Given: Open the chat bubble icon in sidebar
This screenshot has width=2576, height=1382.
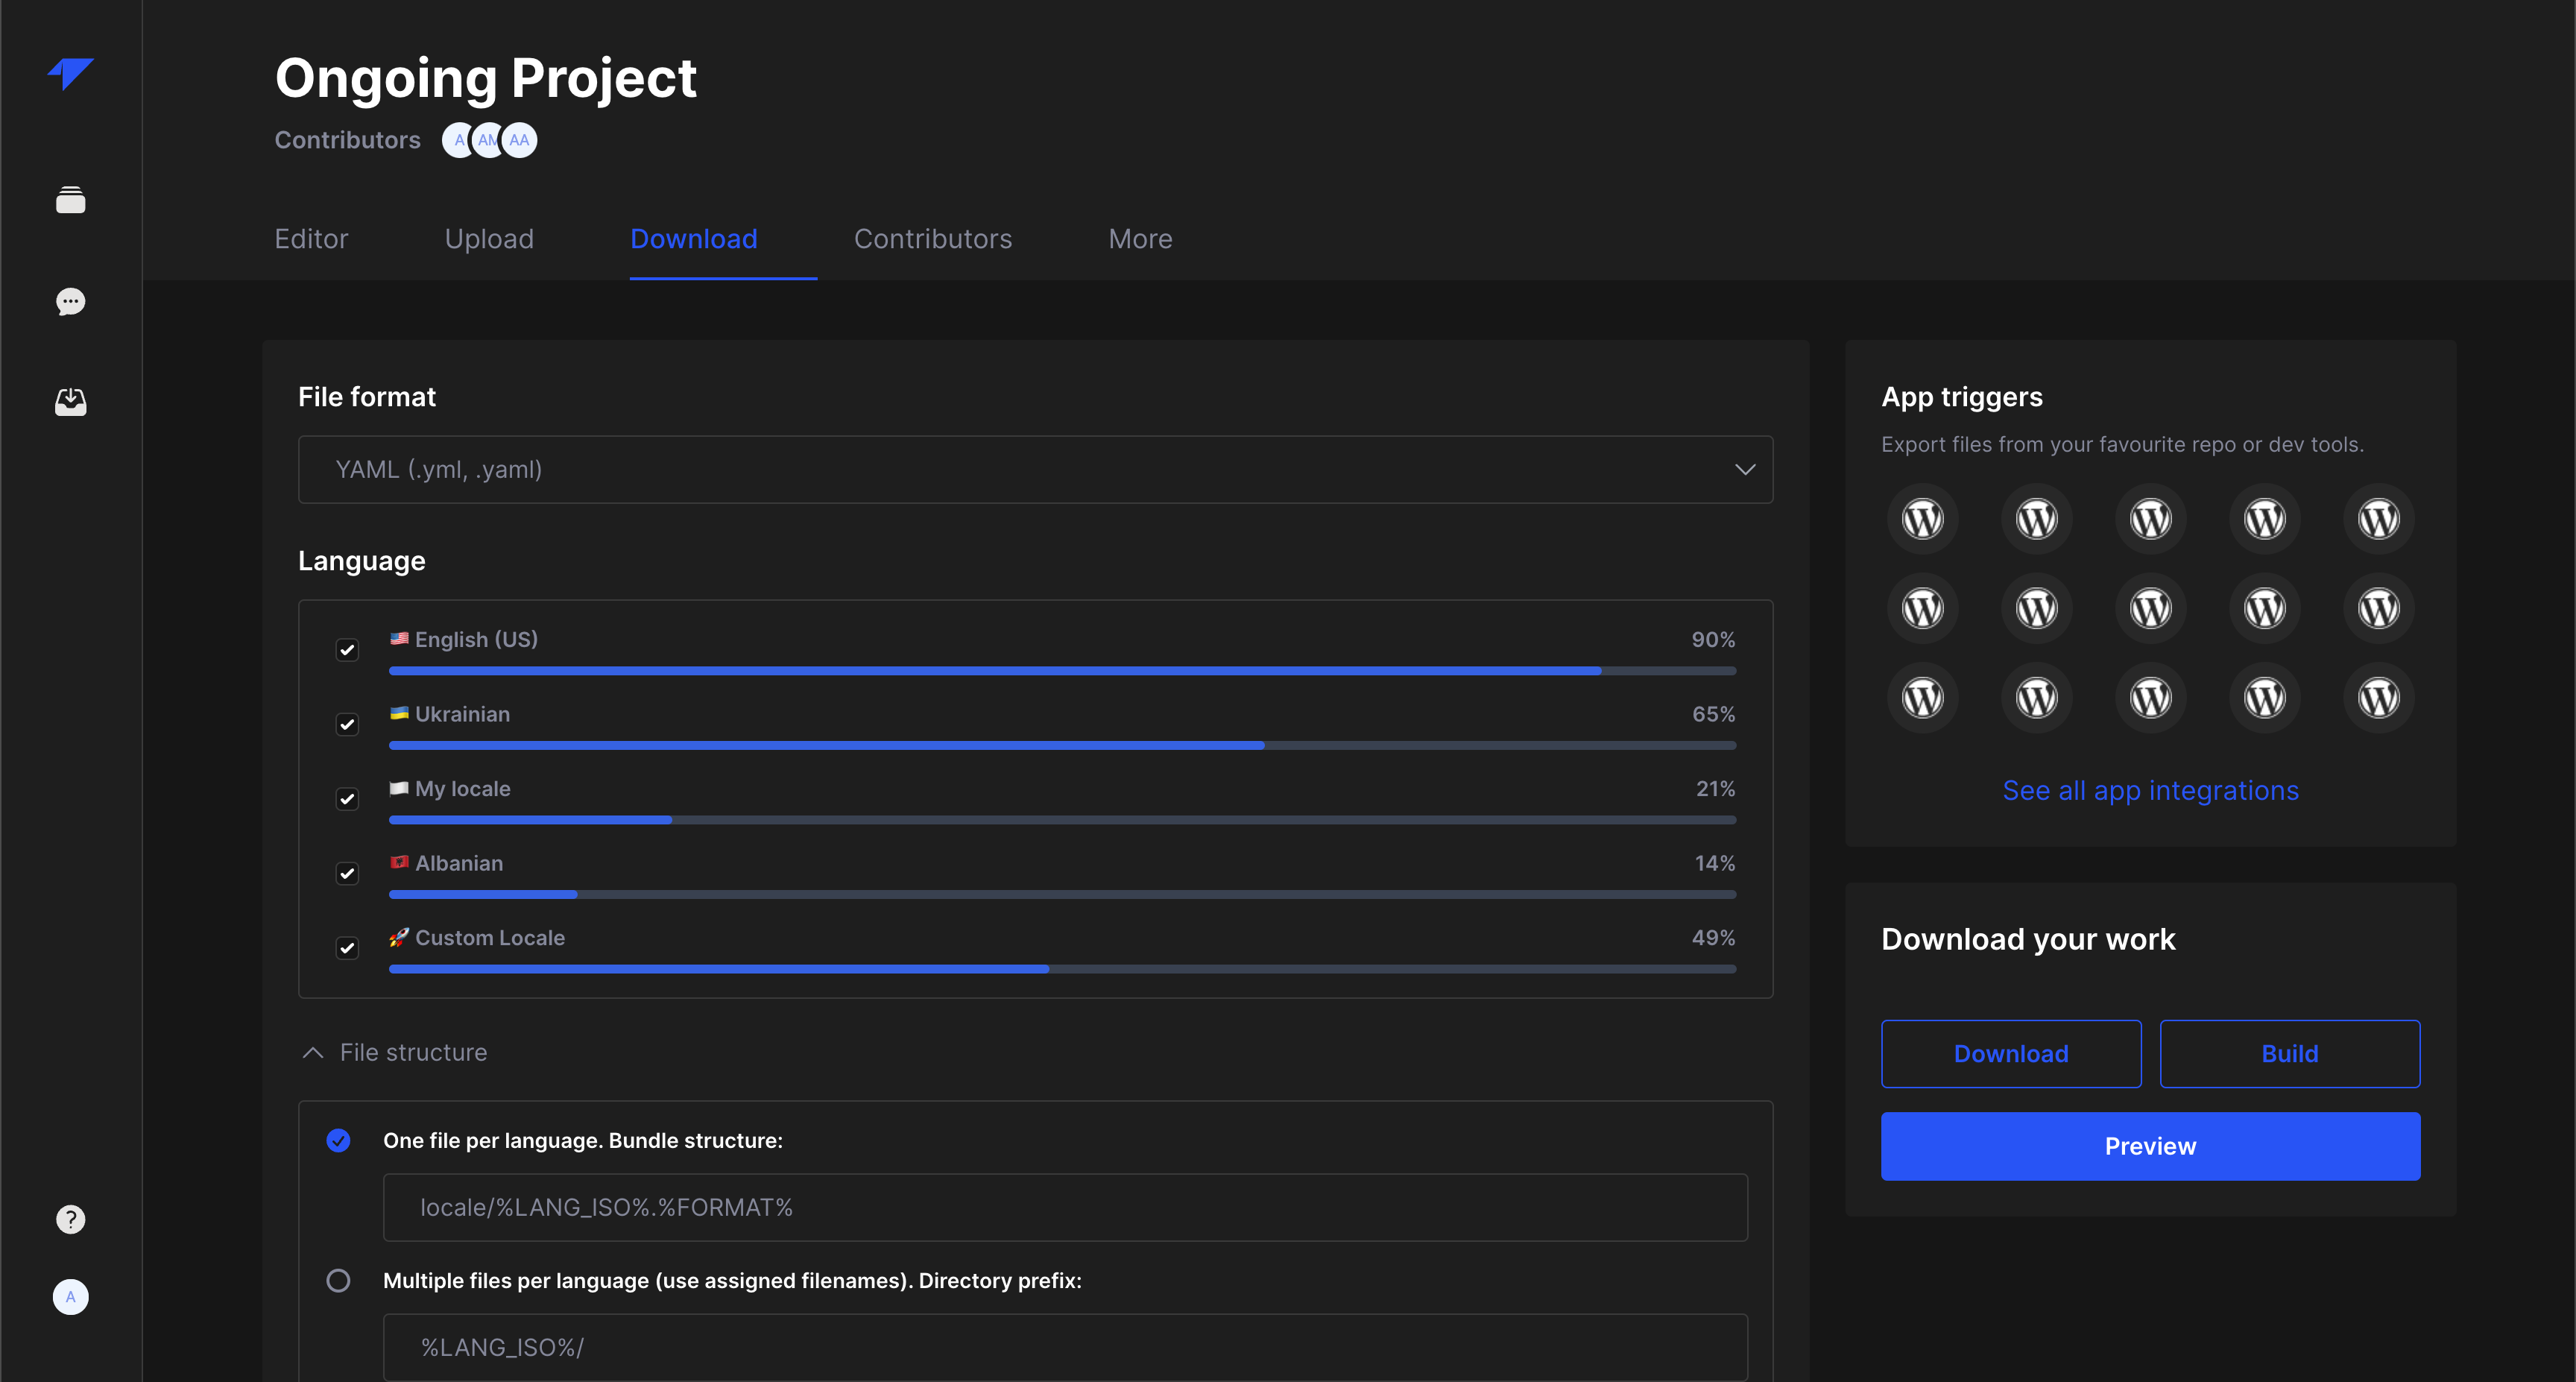Looking at the screenshot, I should (70, 301).
